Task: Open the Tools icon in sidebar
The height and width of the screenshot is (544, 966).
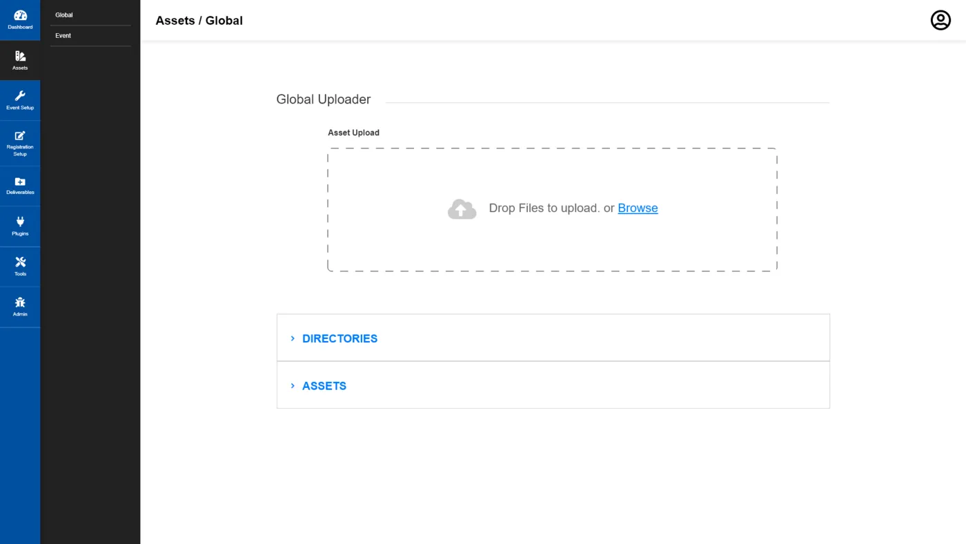Action: (20, 262)
